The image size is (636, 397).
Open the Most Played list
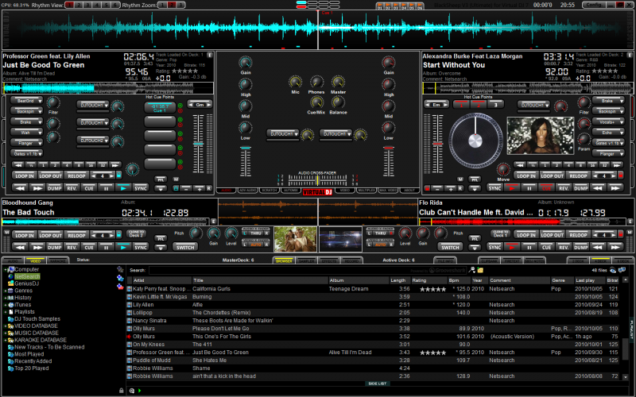29,354
